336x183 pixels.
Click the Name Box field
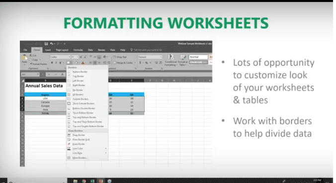coord(30,75)
